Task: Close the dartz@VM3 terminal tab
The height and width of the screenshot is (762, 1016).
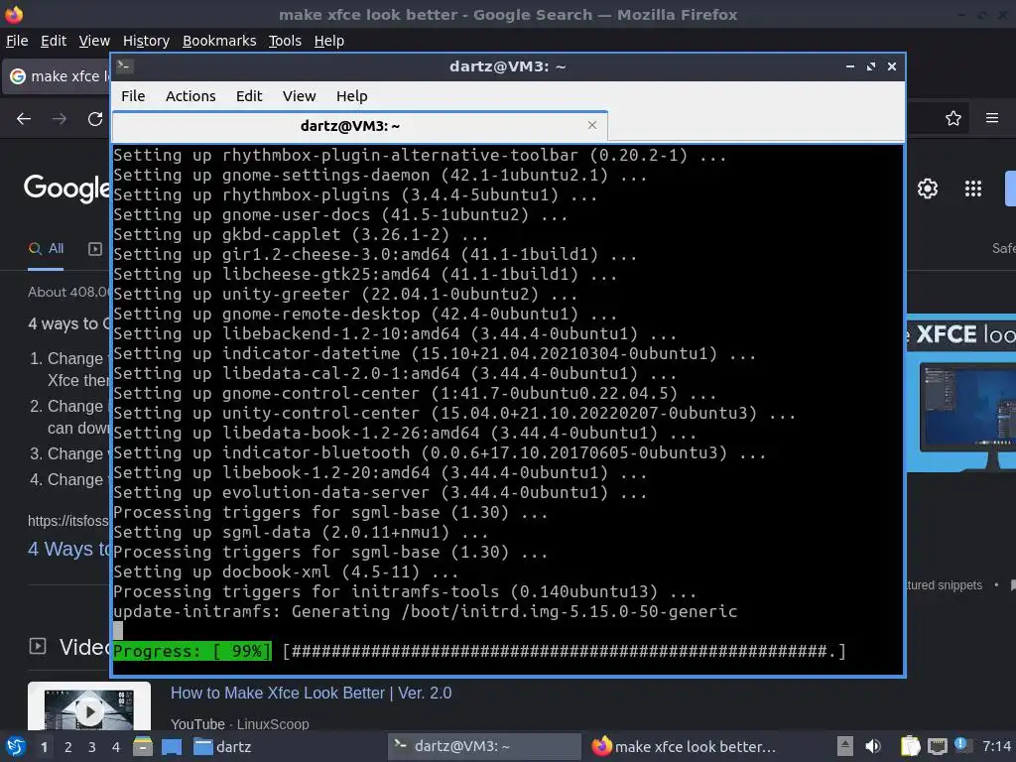Action: point(591,125)
